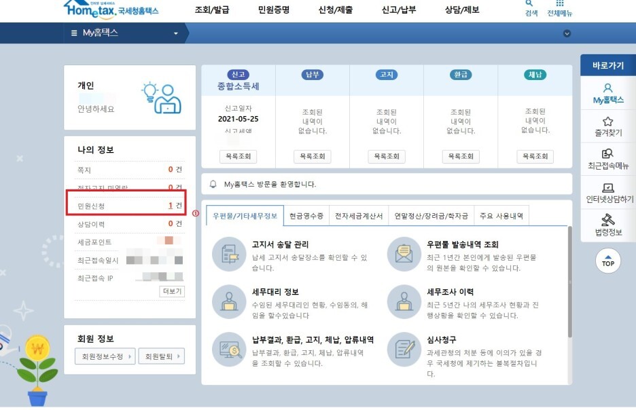Open the 민원증명 menu
This screenshot has width=636, height=410.
click(274, 10)
